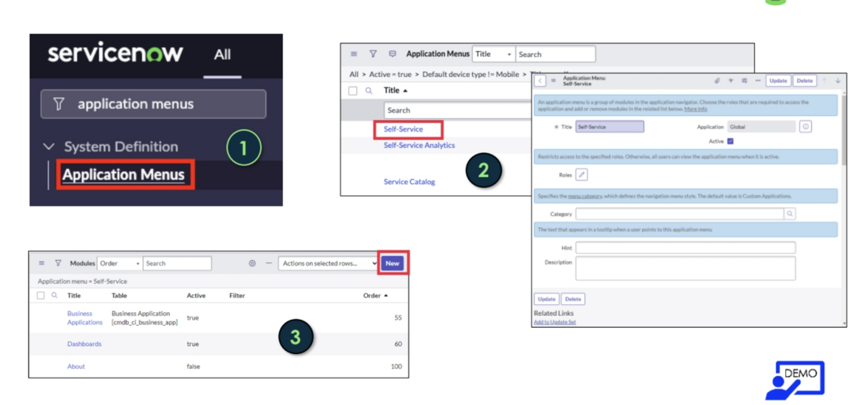Click the Modules list Search box

point(177,263)
